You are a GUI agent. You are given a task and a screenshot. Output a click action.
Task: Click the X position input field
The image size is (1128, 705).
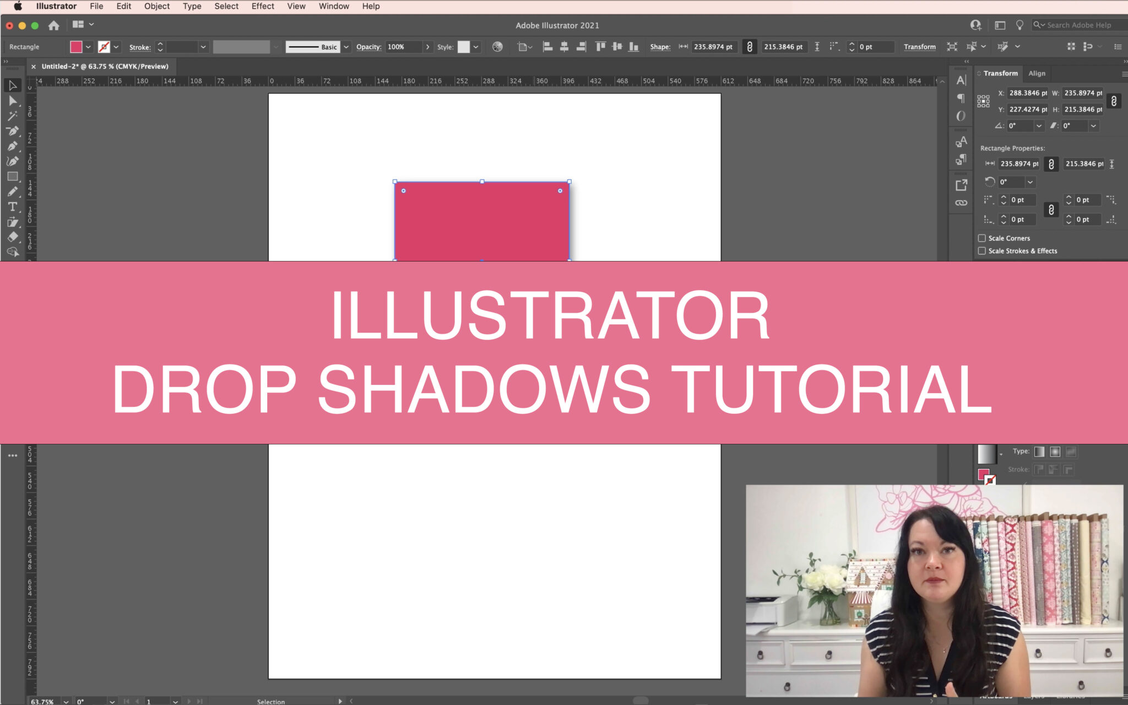(x=1027, y=93)
